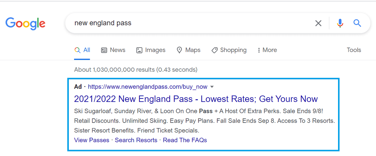Open the Tools options
This screenshot has height=156, width=376.
click(x=354, y=50)
